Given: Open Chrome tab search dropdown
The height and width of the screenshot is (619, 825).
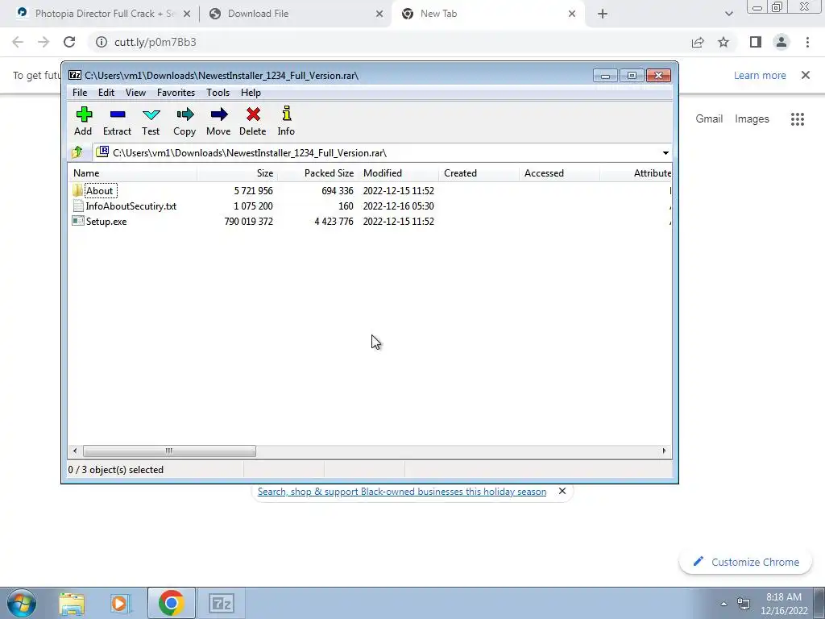Looking at the screenshot, I should (x=728, y=14).
